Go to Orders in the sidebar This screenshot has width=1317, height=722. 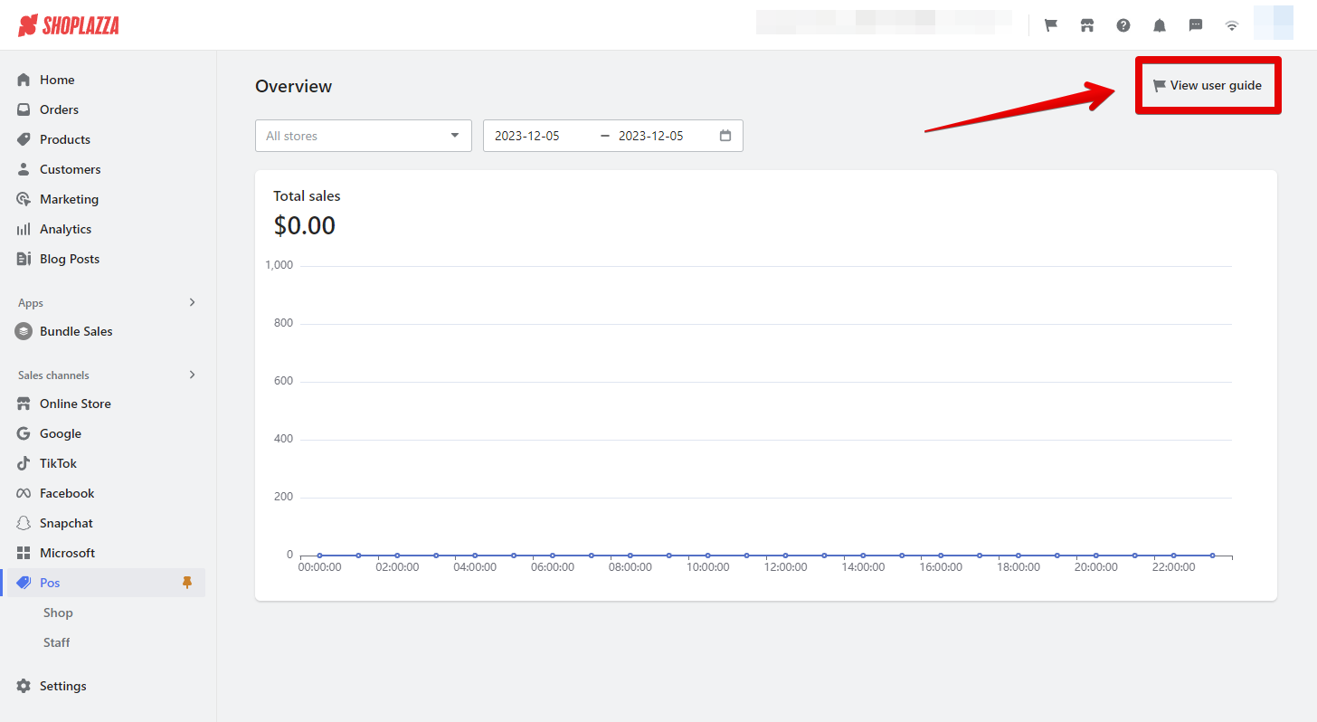coord(59,109)
